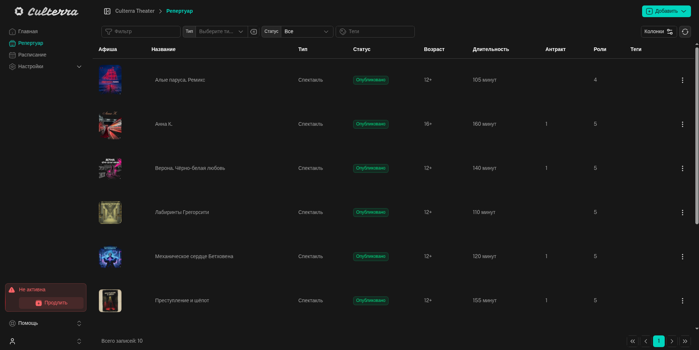699x350 pixels.
Task: Type in the Теги filter field
Action: pyautogui.click(x=379, y=32)
